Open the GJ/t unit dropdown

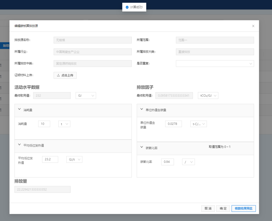click(74, 159)
